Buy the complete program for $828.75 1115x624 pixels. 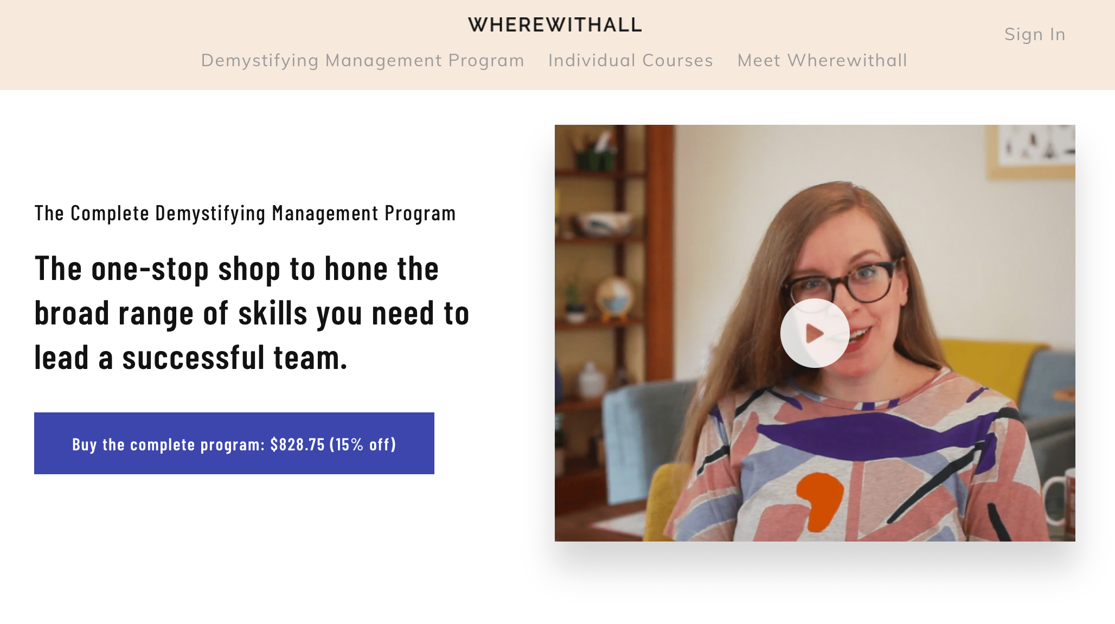[x=234, y=443]
